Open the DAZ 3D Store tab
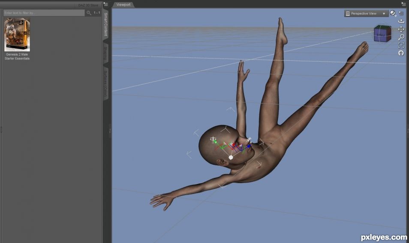 pyautogui.click(x=88, y=5)
